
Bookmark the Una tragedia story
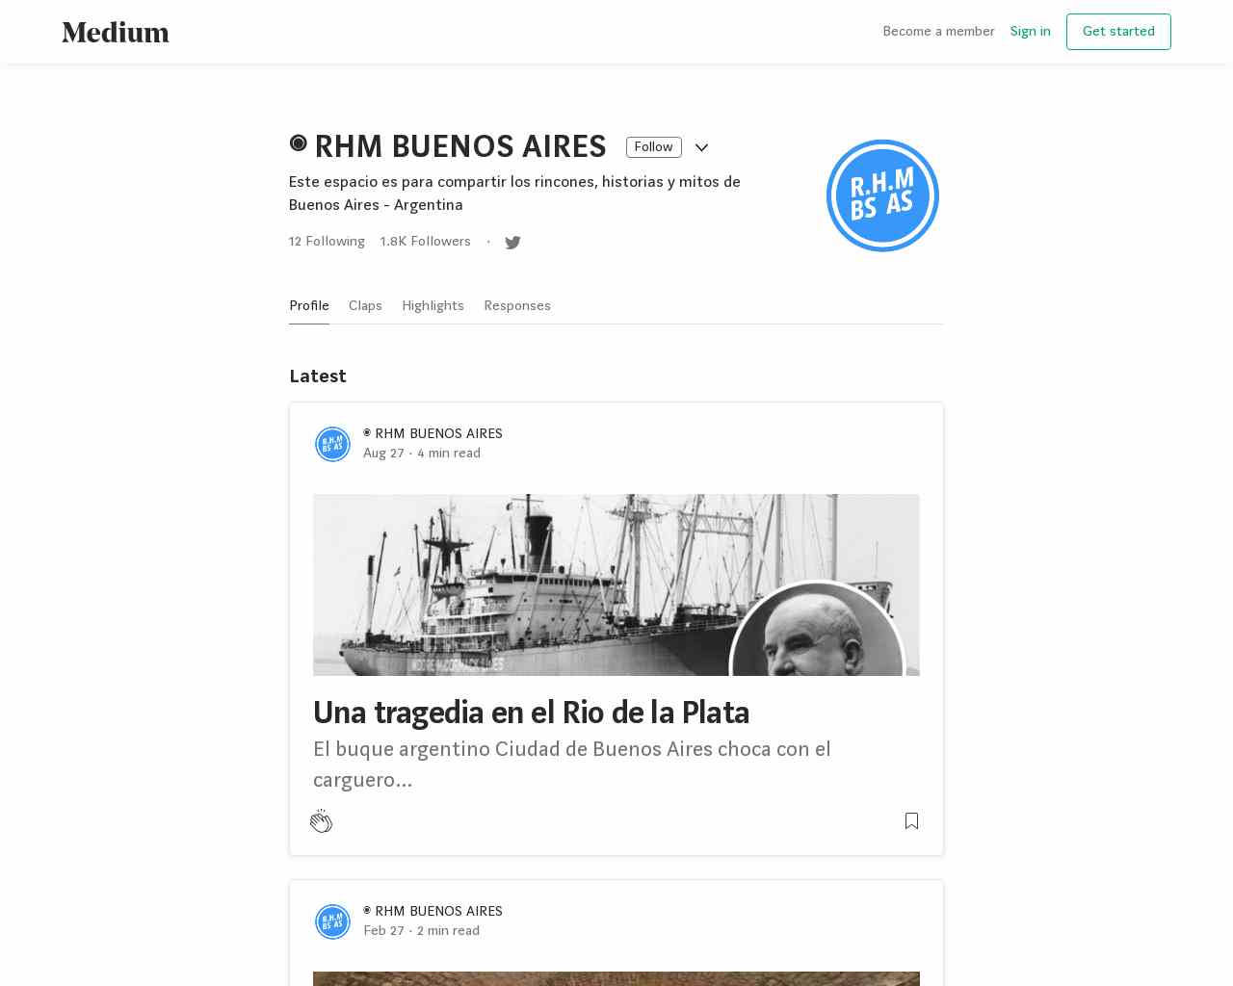click(911, 820)
